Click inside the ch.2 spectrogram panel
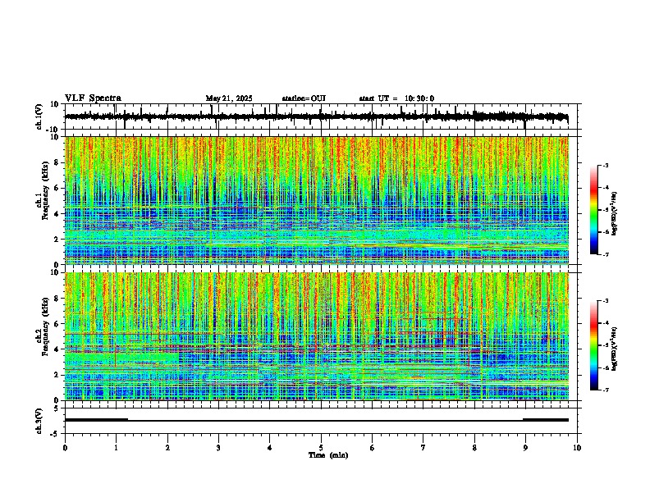The height and width of the screenshot is (502, 650). [x=316, y=336]
